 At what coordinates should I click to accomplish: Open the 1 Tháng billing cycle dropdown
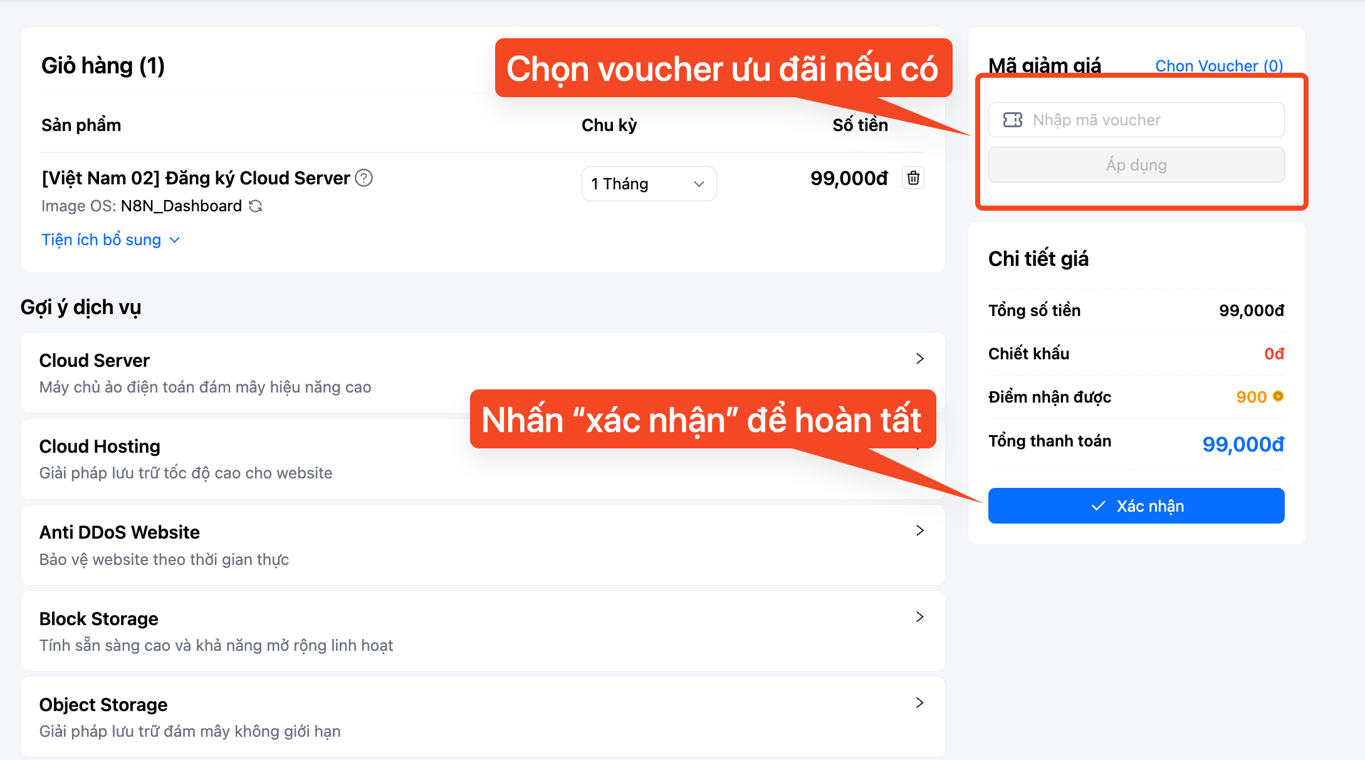coord(649,184)
